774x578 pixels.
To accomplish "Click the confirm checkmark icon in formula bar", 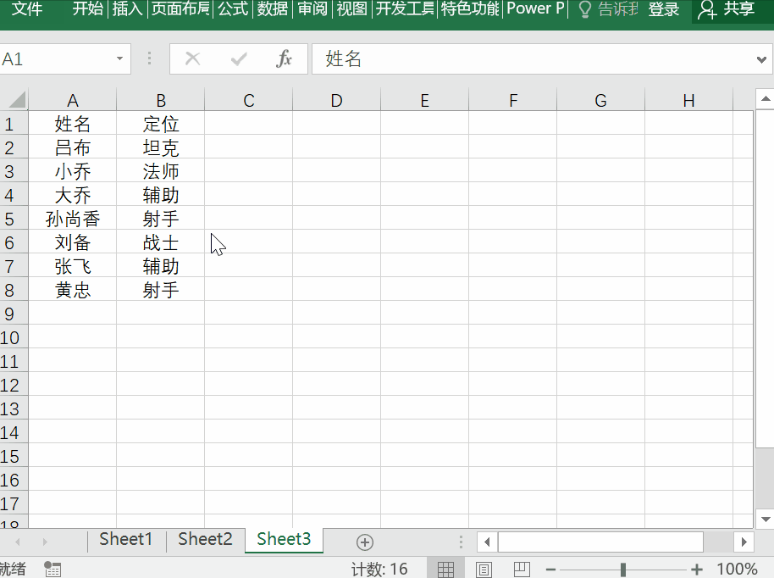I will [x=239, y=59].
